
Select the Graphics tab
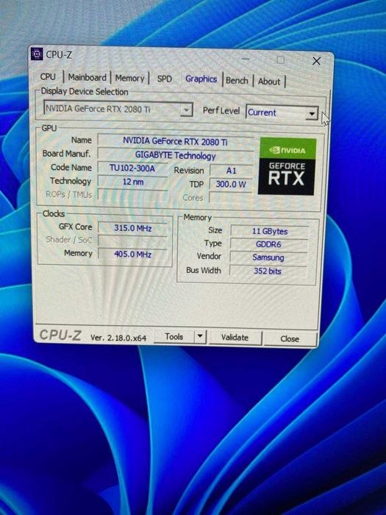pos(201,79)
